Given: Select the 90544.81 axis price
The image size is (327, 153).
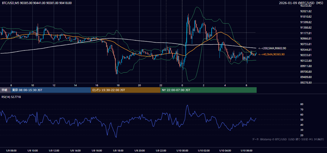Looking at the screenshot, I should 306,50.
